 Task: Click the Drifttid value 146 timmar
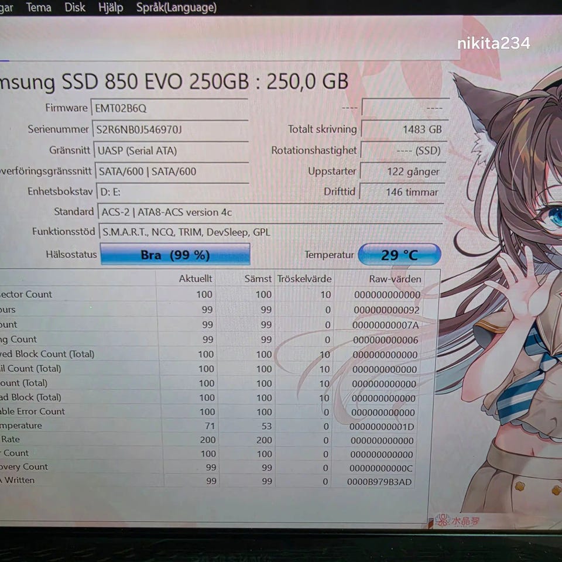(402, 192)
